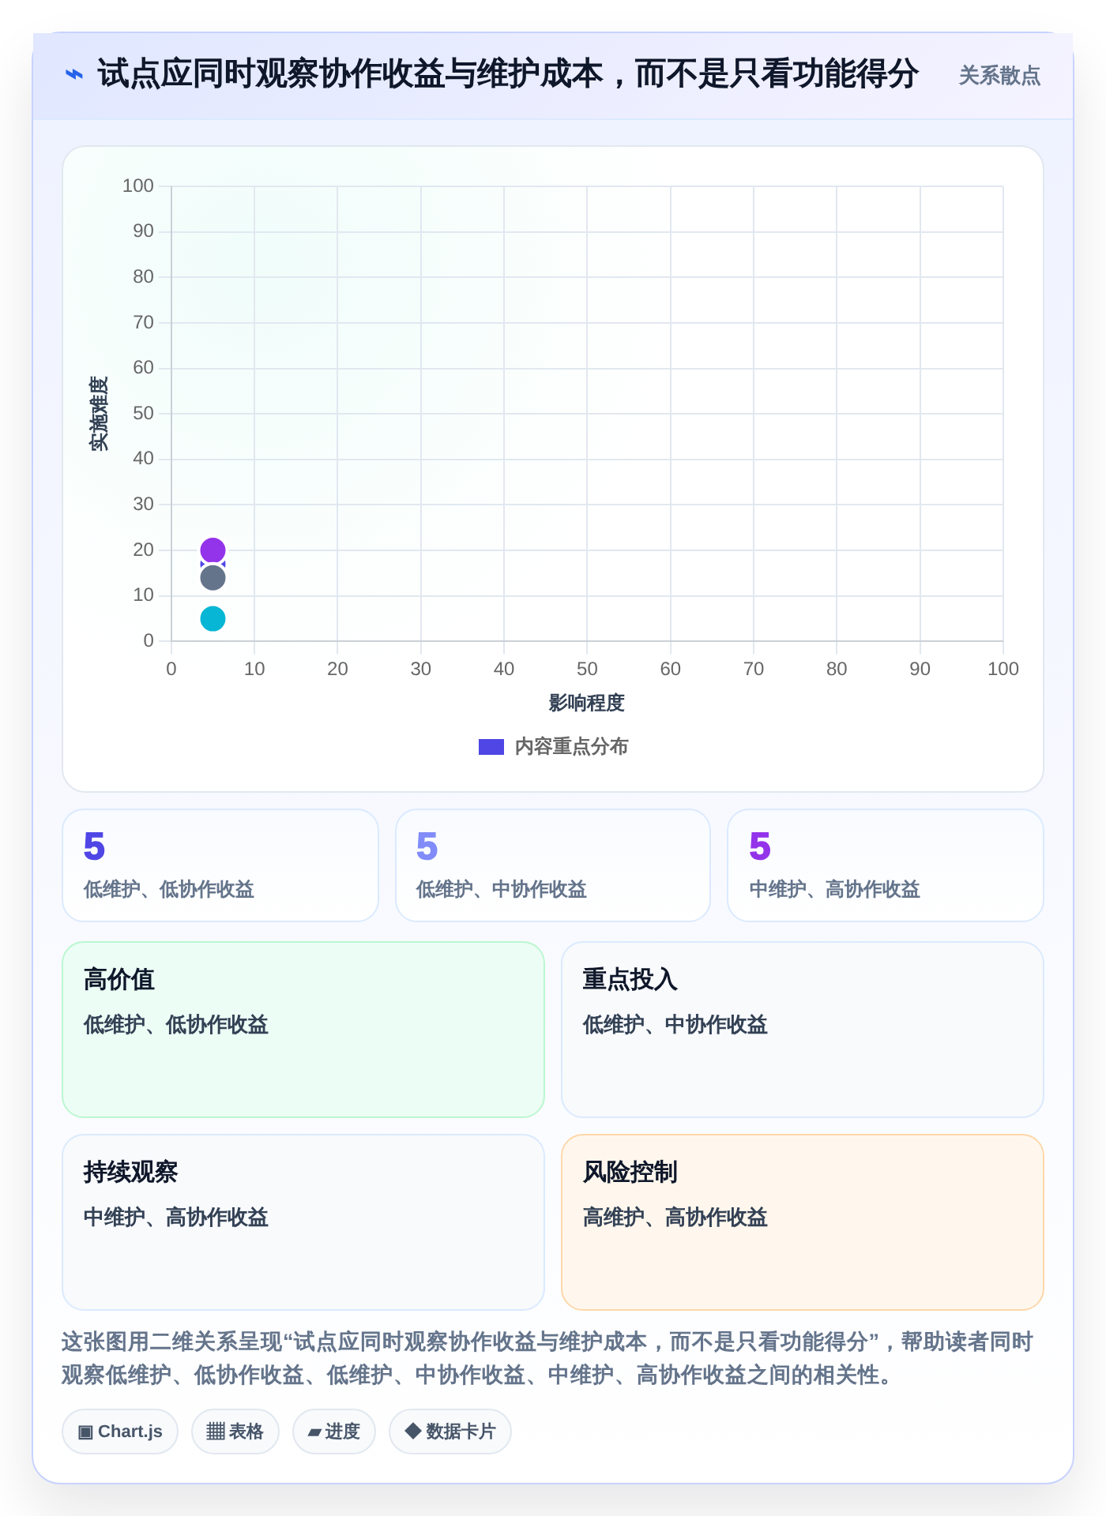The width and height of the screenshot is (1106, 1516).
Task: Toggle the 内容重点分布 legend color box
Action: [491, 746]
